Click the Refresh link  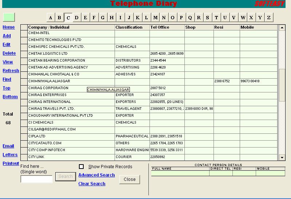point(11,70)
